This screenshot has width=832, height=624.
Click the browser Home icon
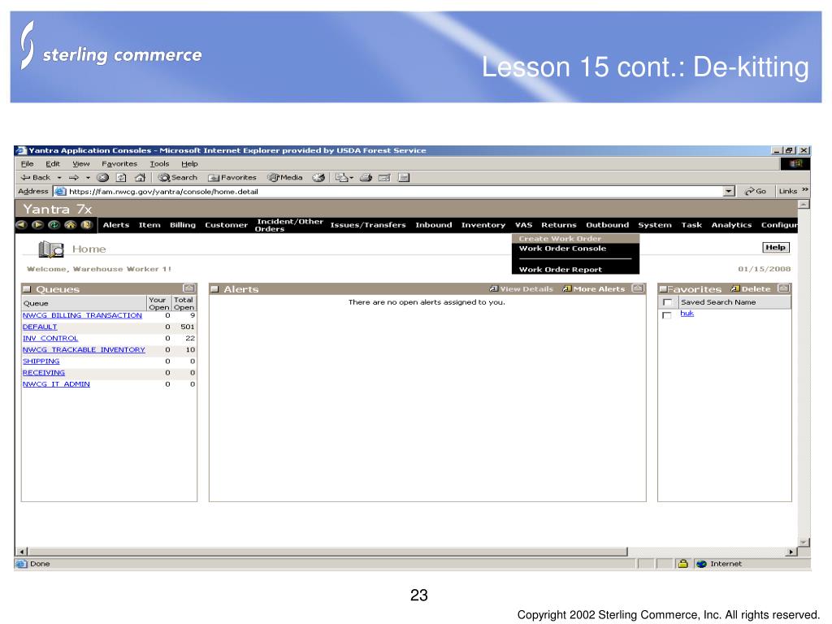coord(140,178)
